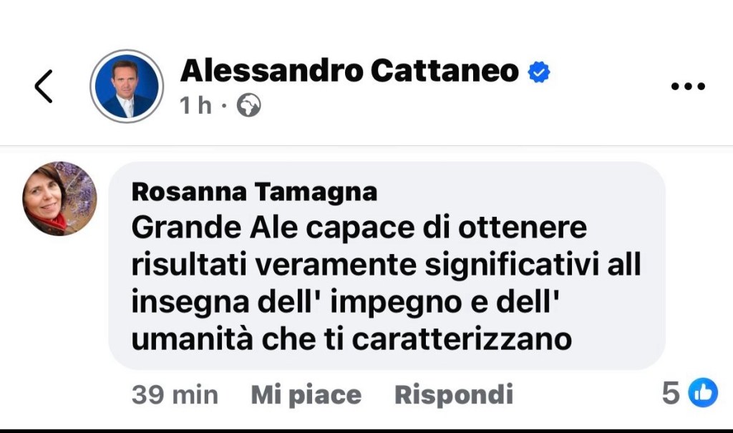This screenshot has height=433, width=733.
Task: Open the three-dot post options menu
Action: click(688, 86)
